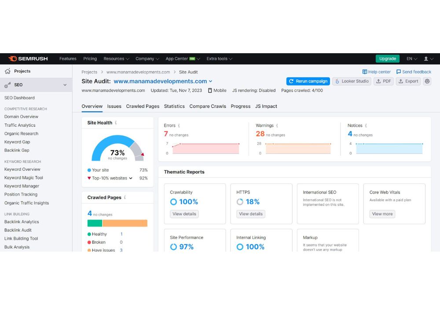Click the Errors info icon
This screenshot has height=330, width=440.
179,125
